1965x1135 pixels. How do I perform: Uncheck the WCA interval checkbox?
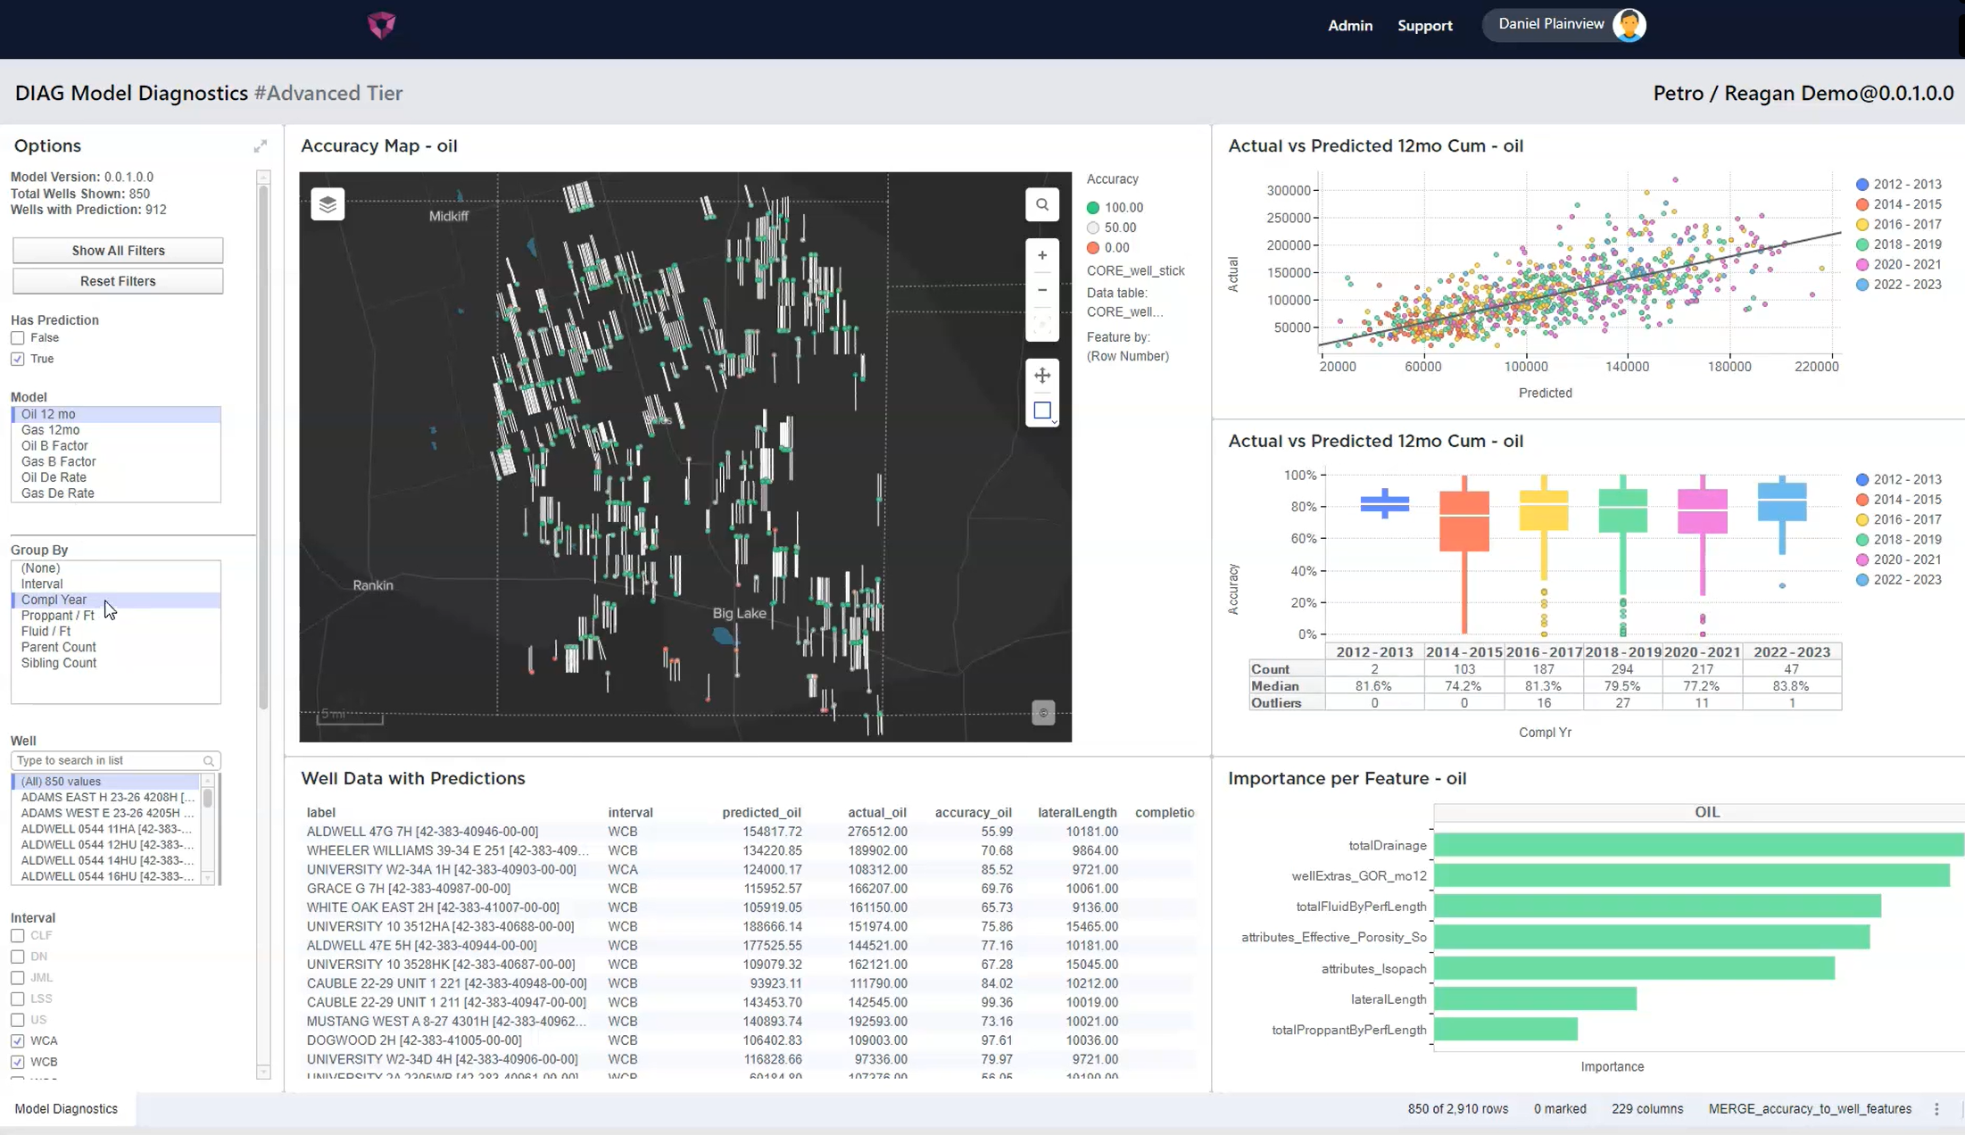[18, 1040]
